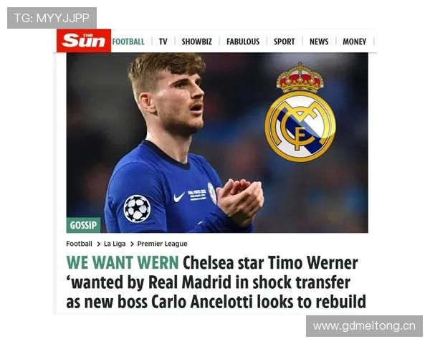Click chevron before Premier League breadcrumb
Image resolution: width=430 pixels, height=344 pixels.
click(132, 244)
